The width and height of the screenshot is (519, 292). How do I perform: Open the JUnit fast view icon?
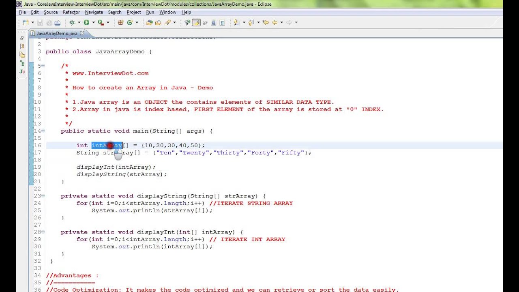(22, 72)
